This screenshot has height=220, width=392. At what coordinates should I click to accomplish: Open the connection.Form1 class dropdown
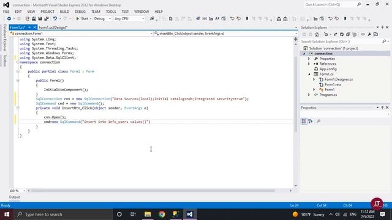[x=81, y=34]
